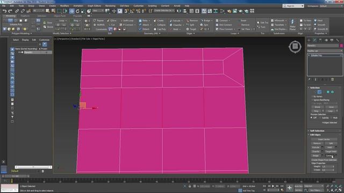Open the Sign In dropdown
Screen dimensions: 344x193
click(293, 6)
